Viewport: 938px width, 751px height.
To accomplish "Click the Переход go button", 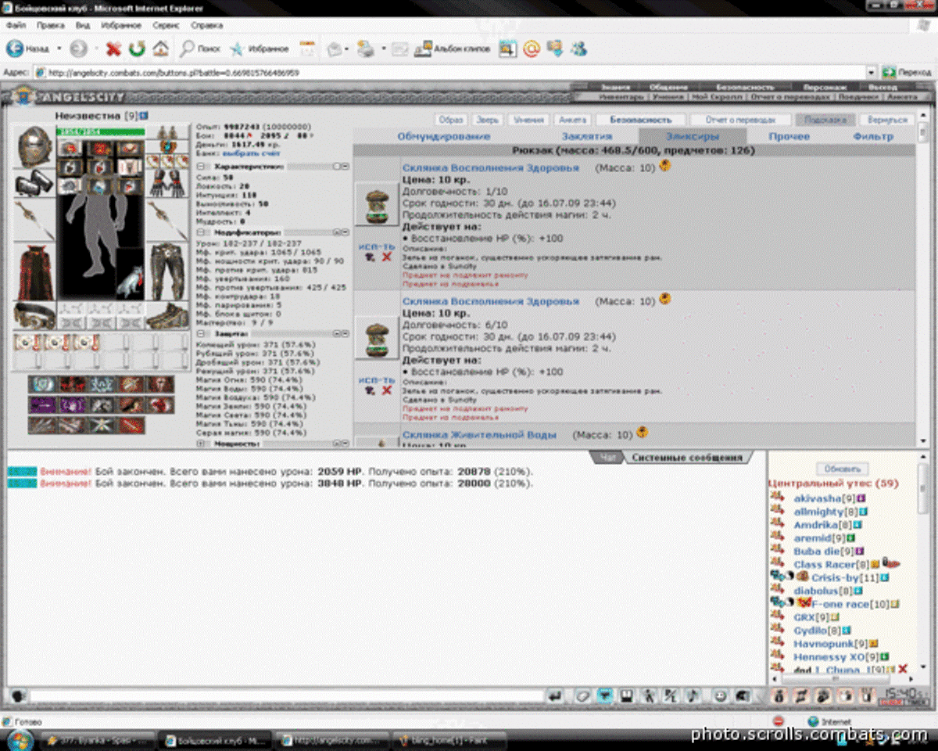I will click(907, 72).
